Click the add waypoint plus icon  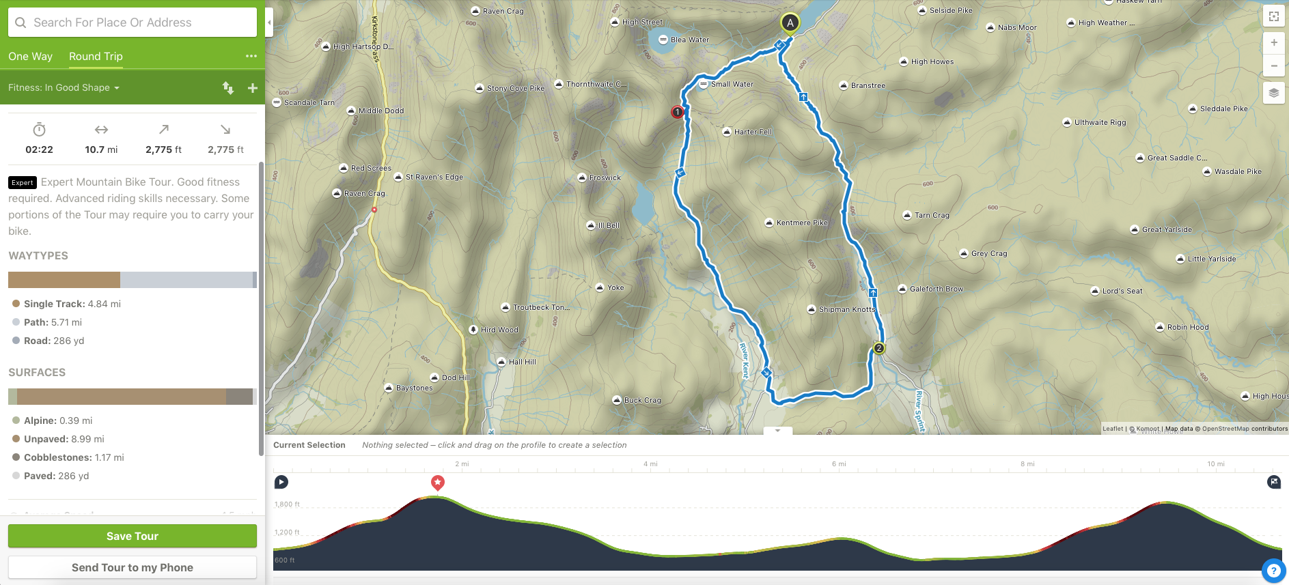[252, 87]
